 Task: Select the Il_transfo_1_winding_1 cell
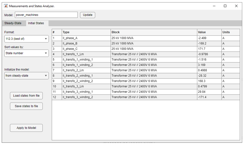coord(86,60)
